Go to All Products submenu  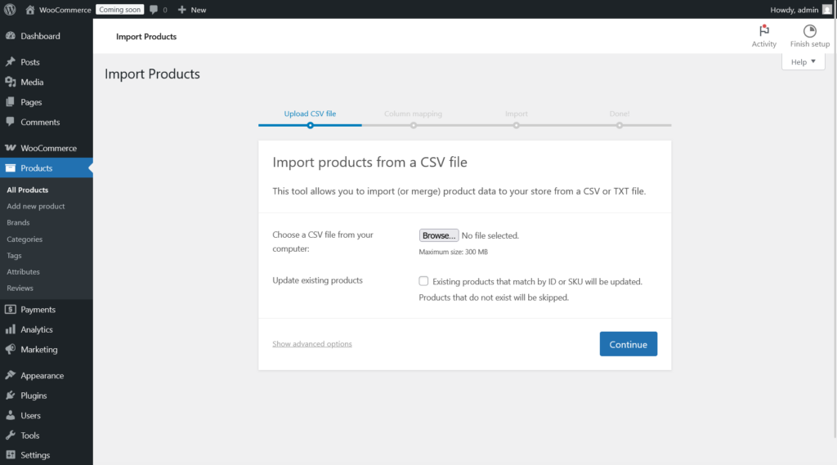coord(27,190)
